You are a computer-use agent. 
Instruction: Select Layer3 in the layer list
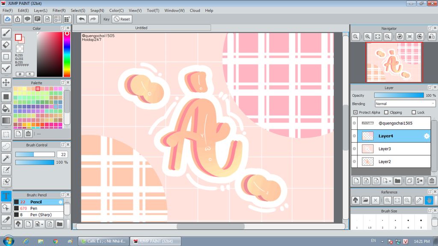coord(391,149)
